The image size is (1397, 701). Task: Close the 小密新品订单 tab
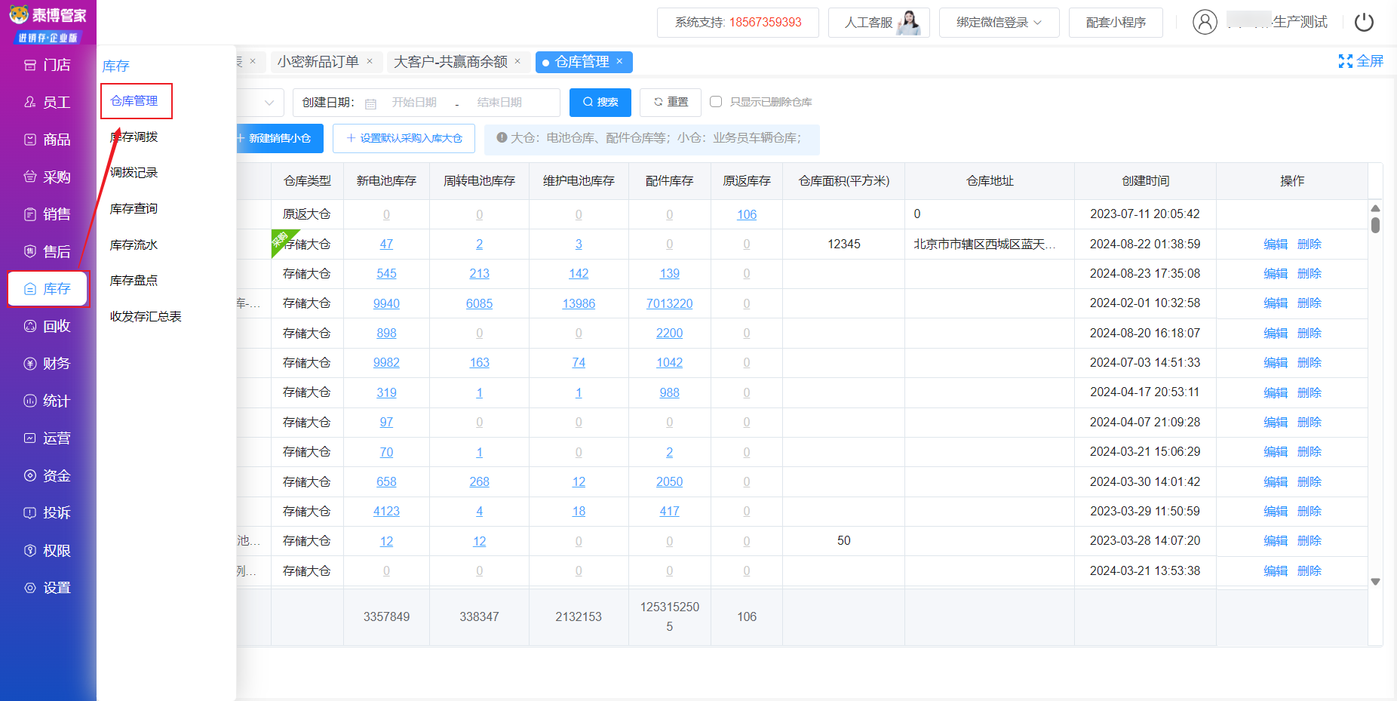[x=370, y=61]
